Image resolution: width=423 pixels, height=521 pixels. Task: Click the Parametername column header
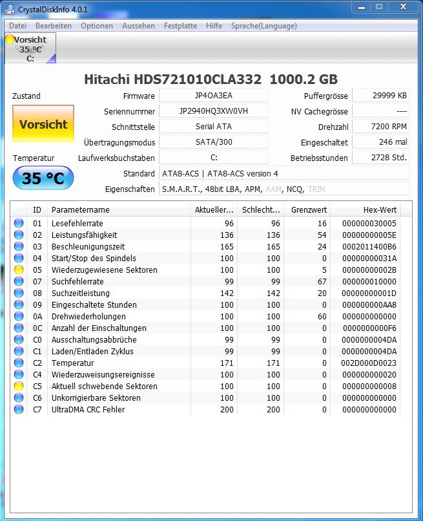(119, 209)
